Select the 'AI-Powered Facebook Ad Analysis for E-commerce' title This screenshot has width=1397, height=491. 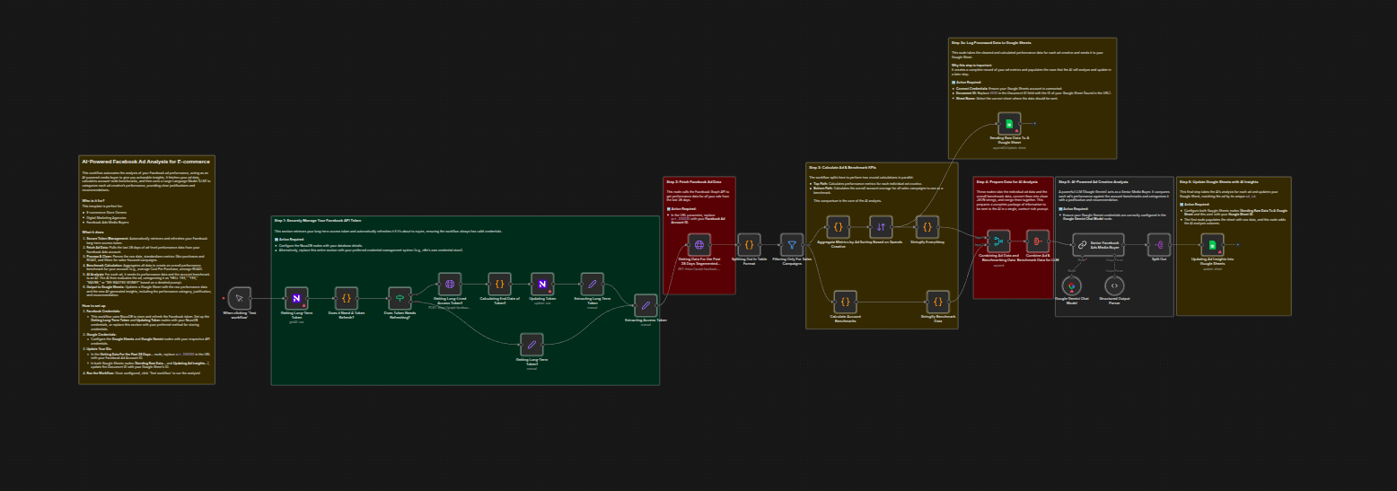click(x=145, y=161)
